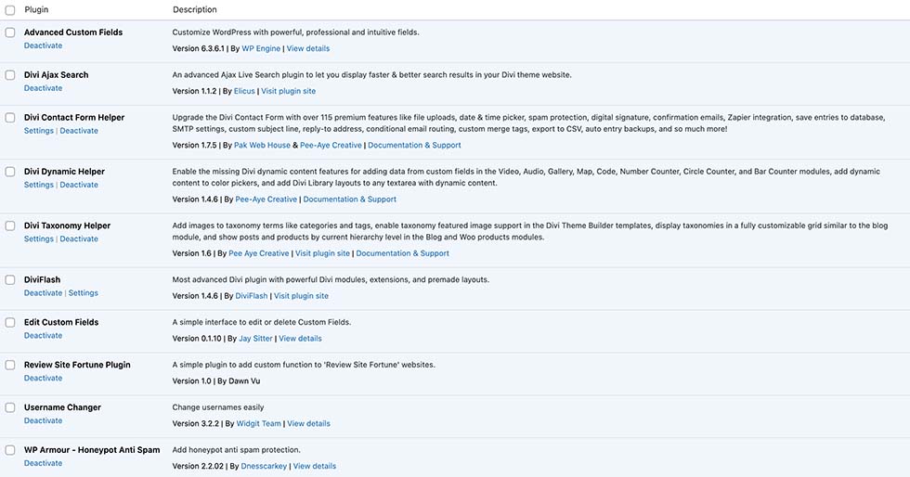Open Pee-Aye Creative link in Dynamic Helper row

(x=266, y=199)
